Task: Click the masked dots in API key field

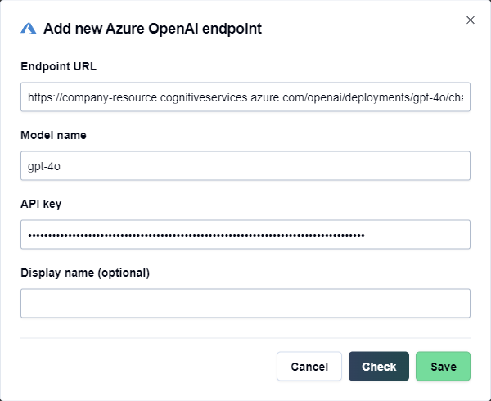Action: (x=196, y=235)
